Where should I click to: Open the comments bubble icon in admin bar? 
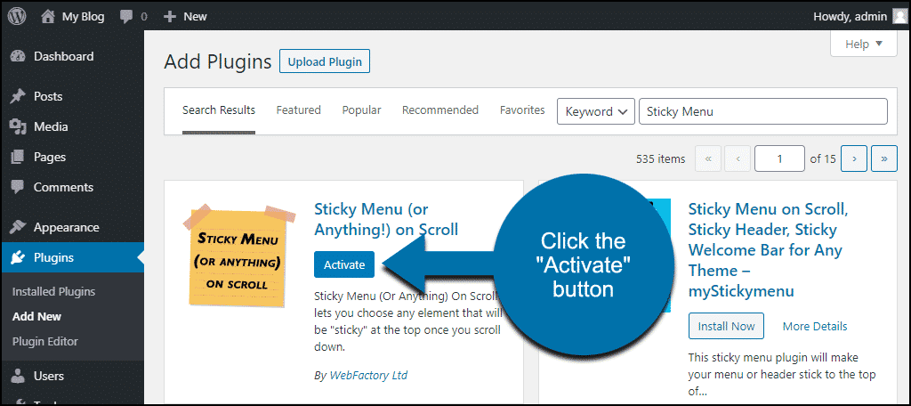coord(126,17)
